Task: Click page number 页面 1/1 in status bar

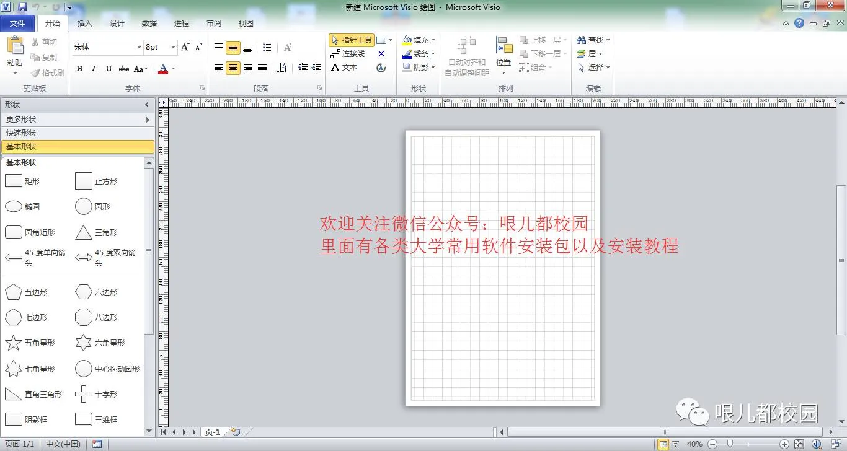Action: tap(20, 444)
